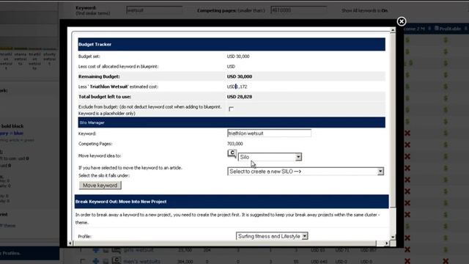Click the Silo Manager keyword field
Image resolution: width=469 pixels, height=264 pixels.
pyautogui.click(x=269, y=133)
